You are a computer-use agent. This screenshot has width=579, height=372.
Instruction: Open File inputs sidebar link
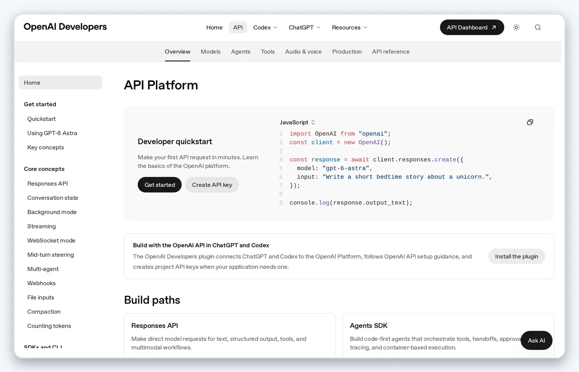tap(41, 297)
